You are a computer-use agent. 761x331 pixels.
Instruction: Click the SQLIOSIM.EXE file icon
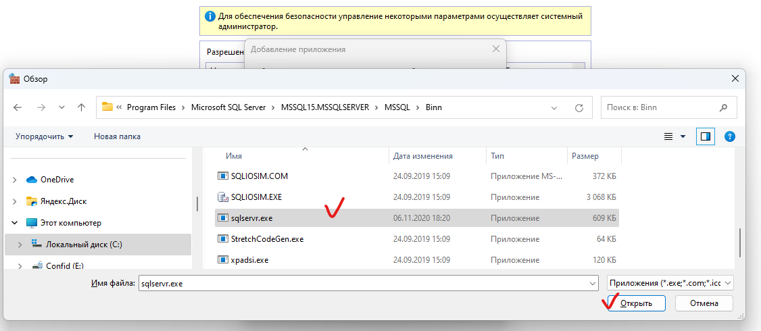click(223, 197)
